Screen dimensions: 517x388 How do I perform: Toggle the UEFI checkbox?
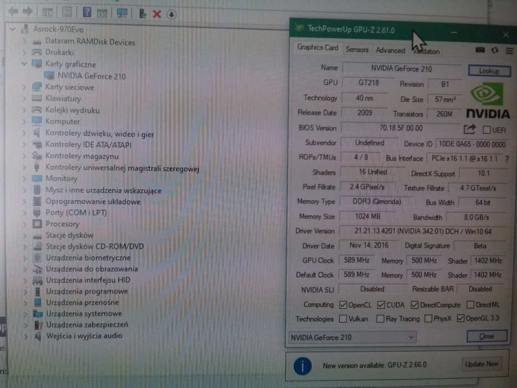(x=487, y=130)
